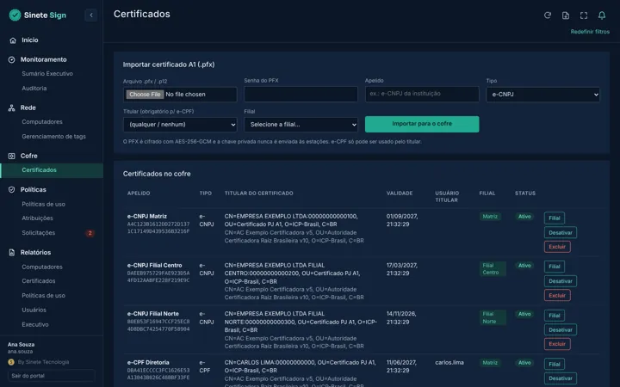The height and width of the screenshot is (387, 620).
Task: Click the Sinete Sign logo checkmark
Action: [x=15, y=15]
